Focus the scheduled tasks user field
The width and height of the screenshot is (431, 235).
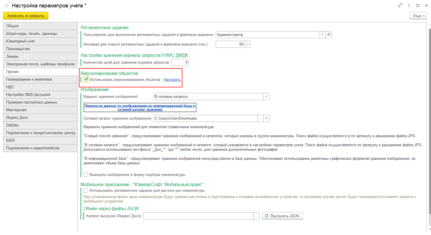pyautogui.click(x=268, y=35)
